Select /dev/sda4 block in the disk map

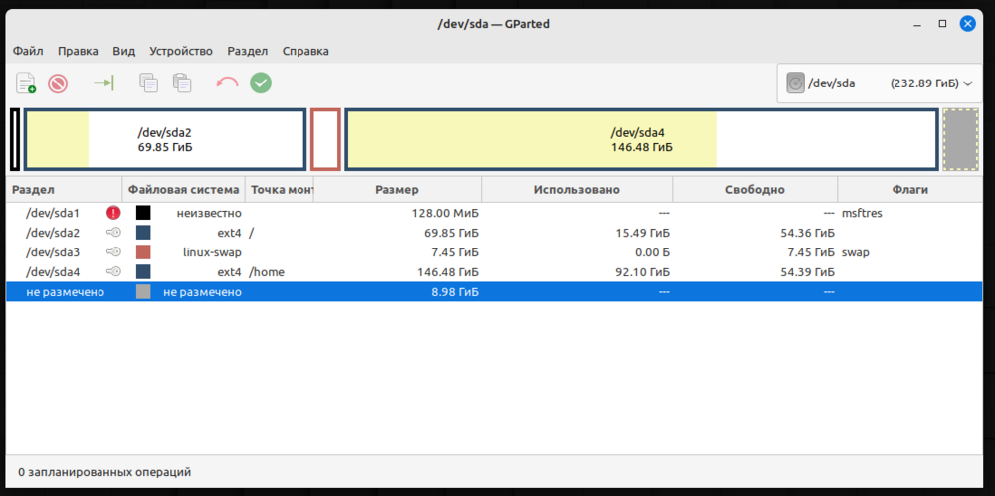[641, 139]
